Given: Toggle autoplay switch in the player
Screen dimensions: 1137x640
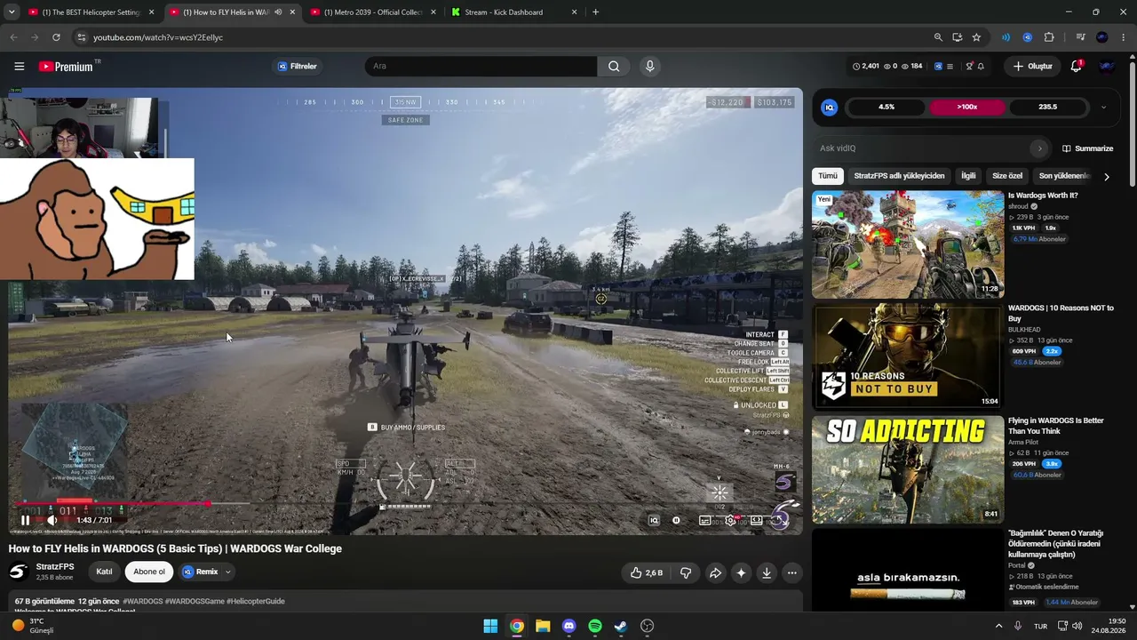Looking at the screenshot, I should (676, 521).
